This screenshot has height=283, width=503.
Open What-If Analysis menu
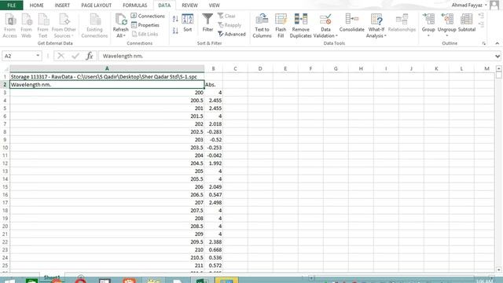pyautogui.click(x=376, y=26)
